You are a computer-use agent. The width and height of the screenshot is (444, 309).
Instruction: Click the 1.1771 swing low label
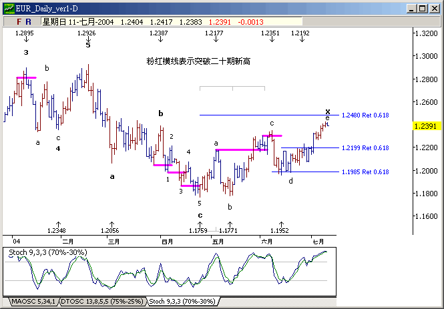(228, 231)
